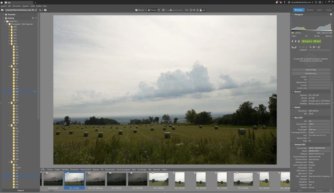Switch to the Develop module tab
334x193 pixels.
coord(310,10)
